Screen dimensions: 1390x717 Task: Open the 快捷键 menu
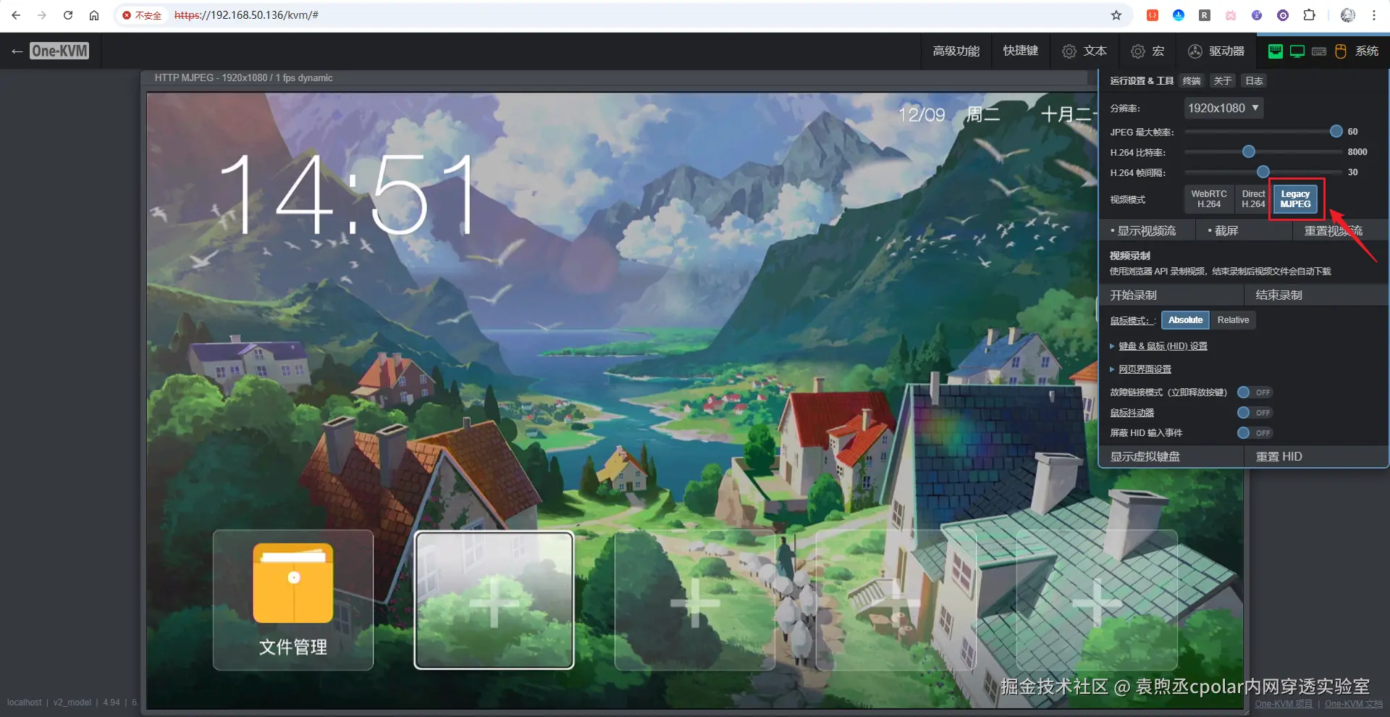(1020, 51)
